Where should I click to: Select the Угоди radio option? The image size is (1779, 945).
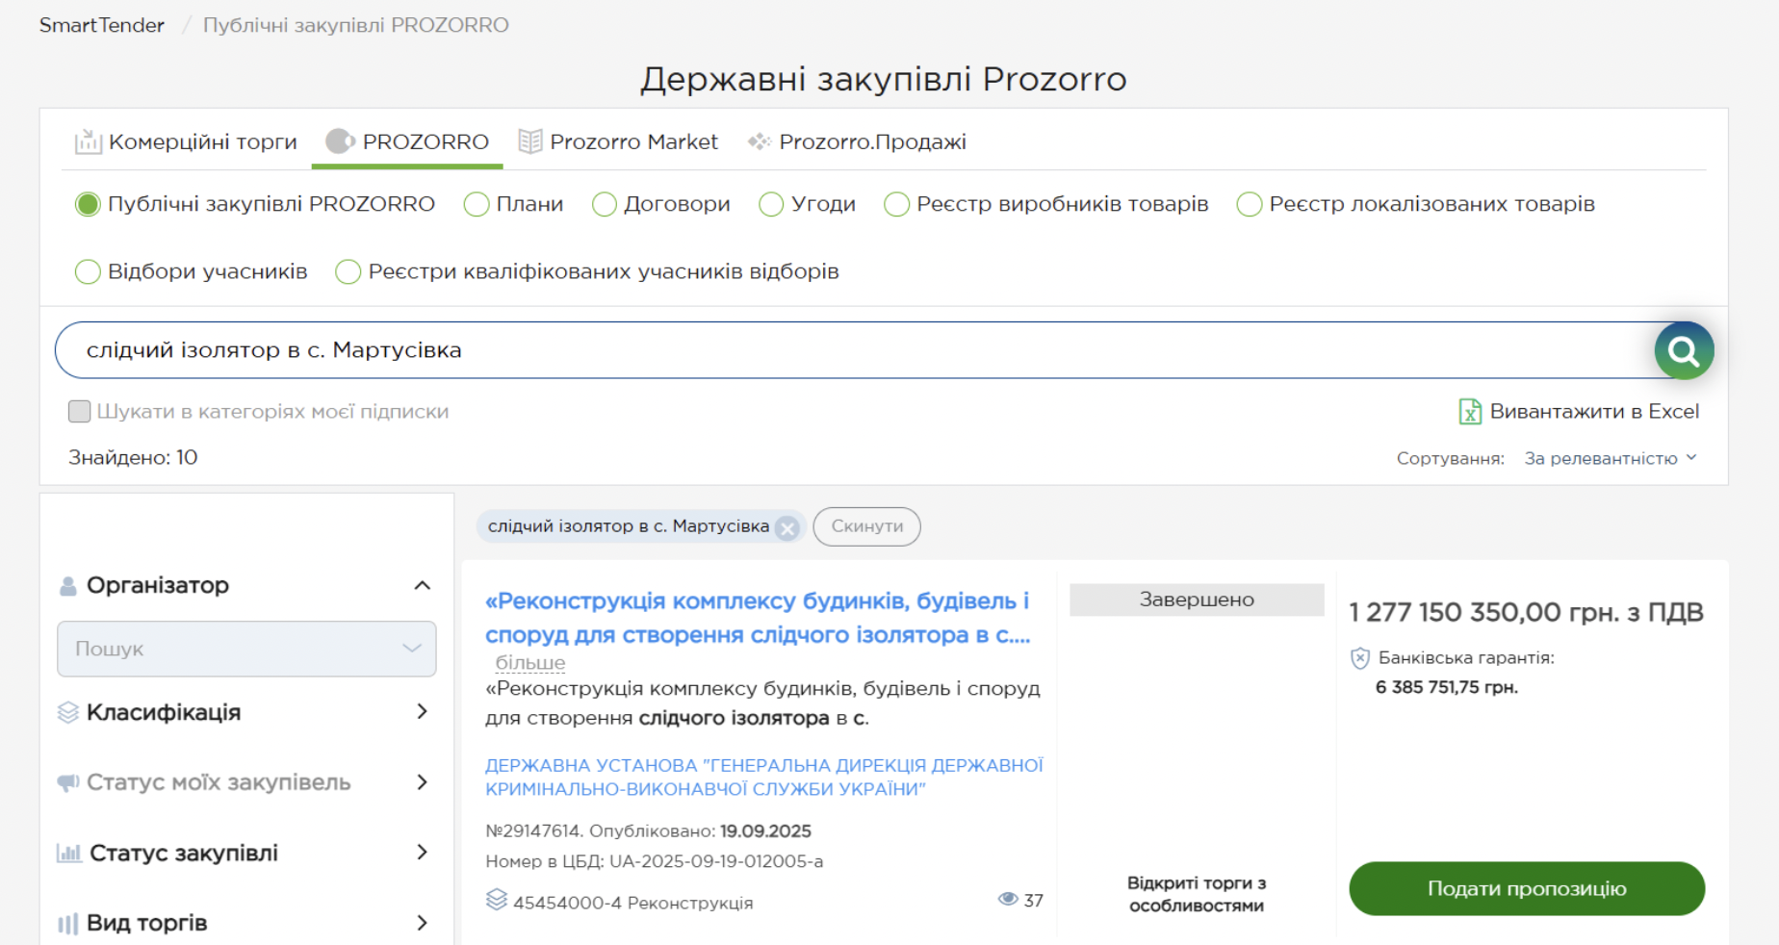[x=771, y=204]
